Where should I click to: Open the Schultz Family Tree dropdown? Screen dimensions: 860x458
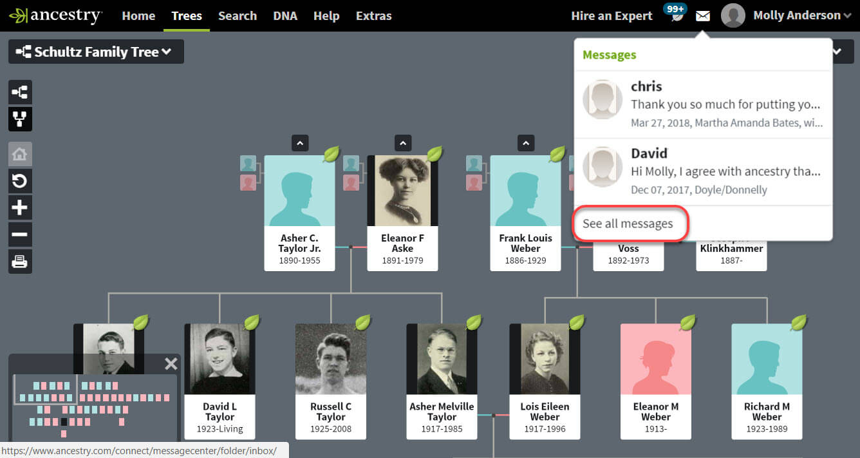point(95,51)
